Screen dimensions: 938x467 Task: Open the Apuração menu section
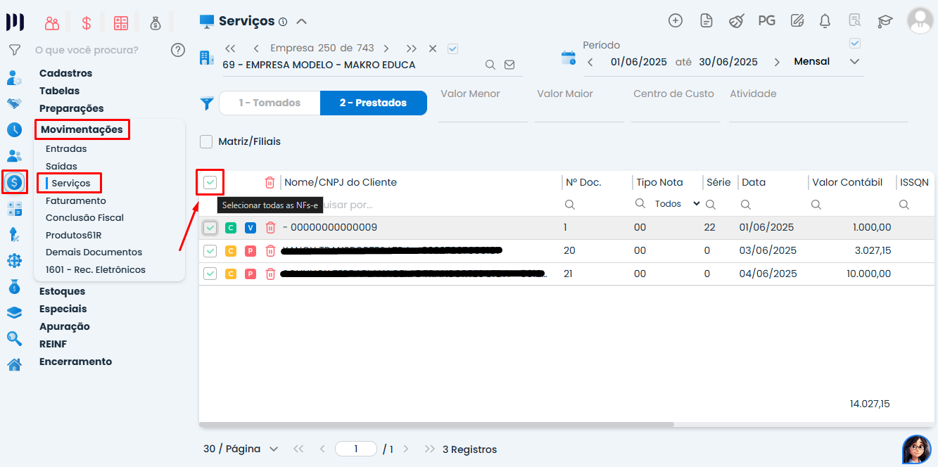click(65, 326)
